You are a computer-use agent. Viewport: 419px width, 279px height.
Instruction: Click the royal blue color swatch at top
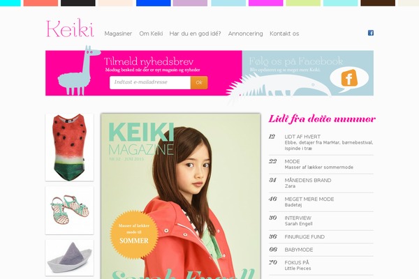tap(154, 3)
